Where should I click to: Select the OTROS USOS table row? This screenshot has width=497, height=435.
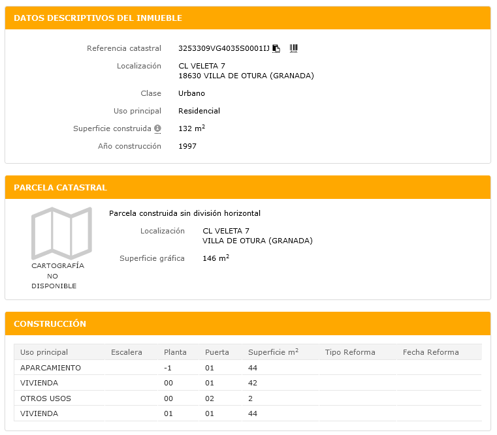point(46,398)
